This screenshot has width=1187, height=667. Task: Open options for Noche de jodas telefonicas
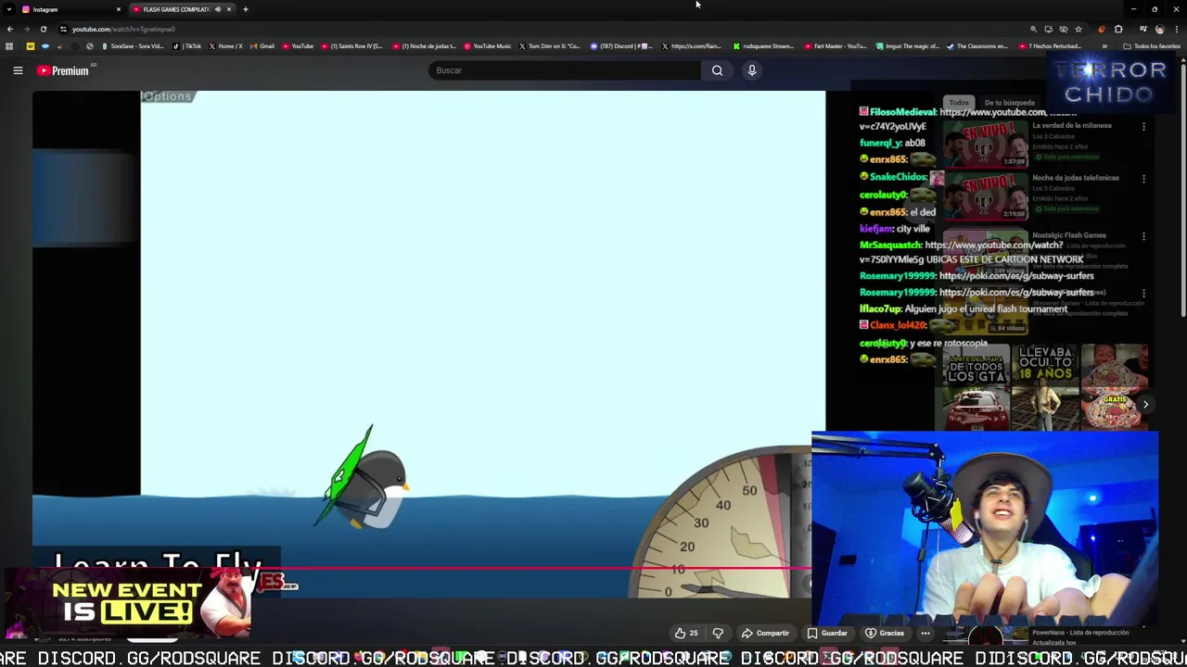coord(1143,179)
